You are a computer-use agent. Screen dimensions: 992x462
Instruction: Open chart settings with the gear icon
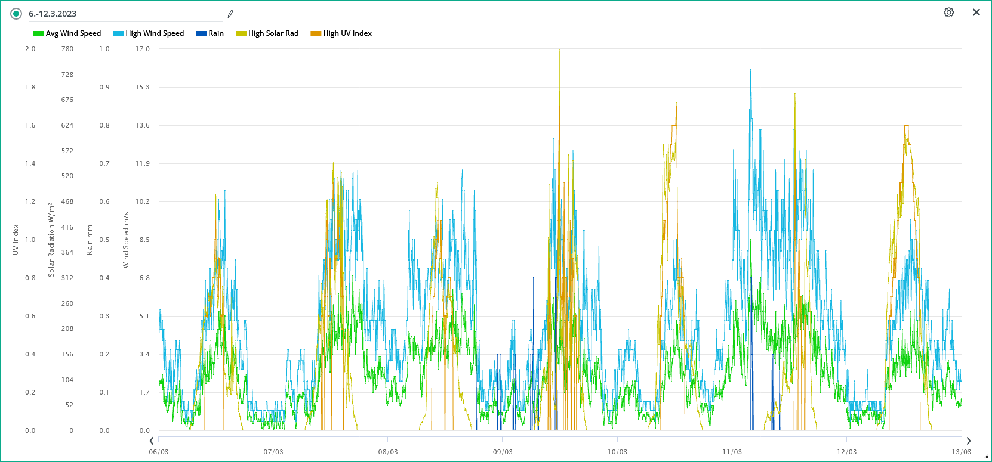(948, 13)
